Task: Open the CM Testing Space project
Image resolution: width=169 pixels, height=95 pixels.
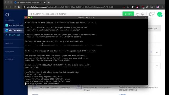Action: pos(15,25)
